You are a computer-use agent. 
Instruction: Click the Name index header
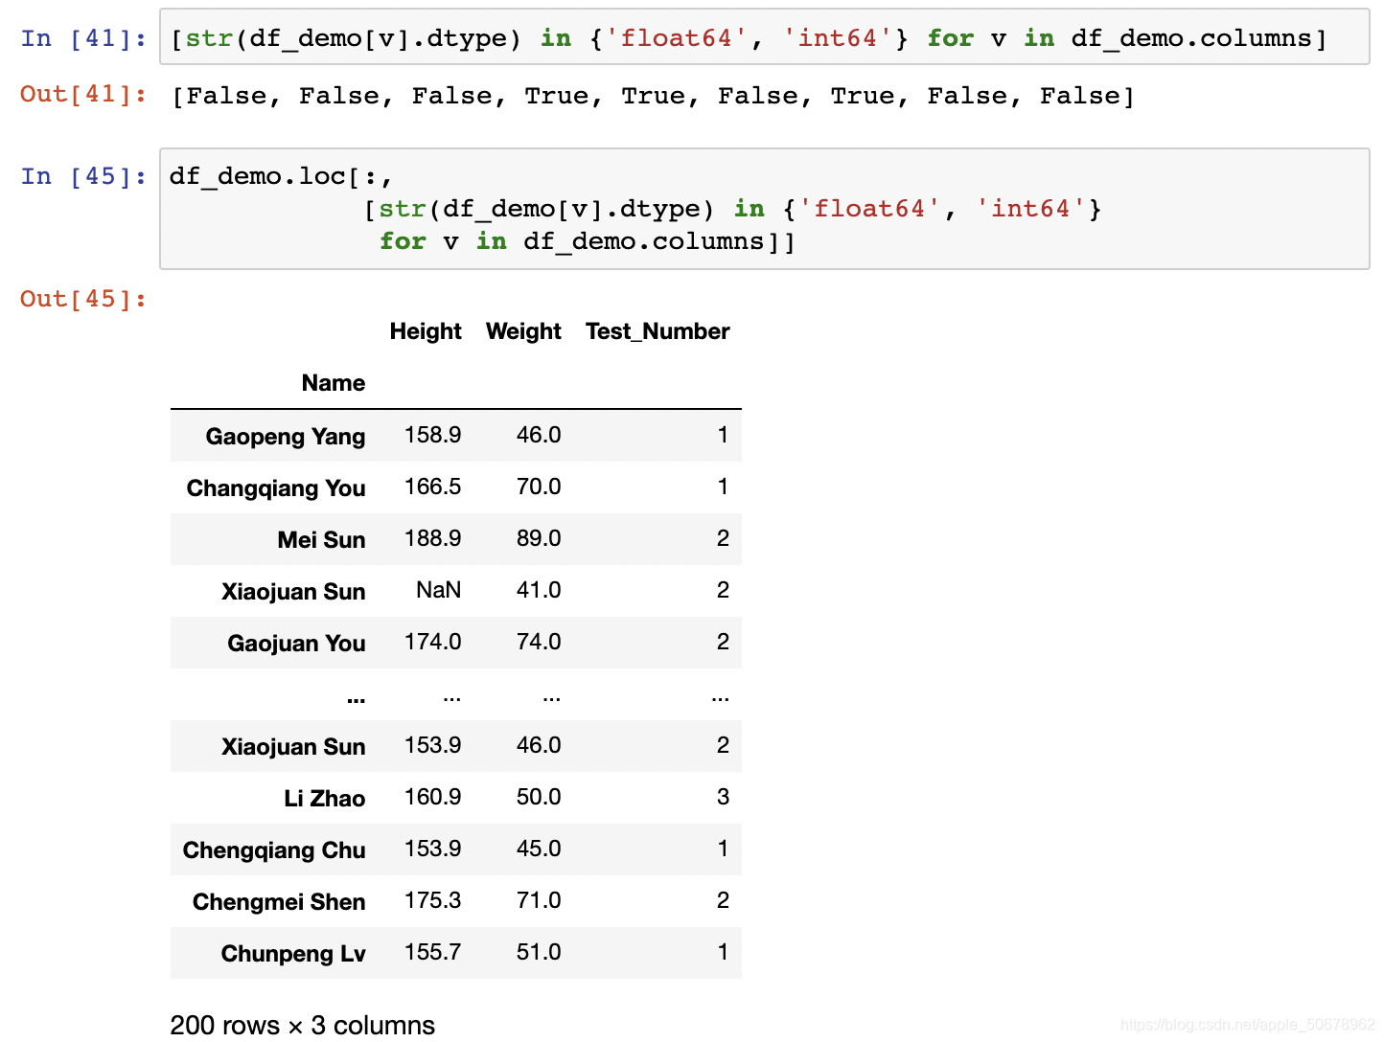pos(334,383)
